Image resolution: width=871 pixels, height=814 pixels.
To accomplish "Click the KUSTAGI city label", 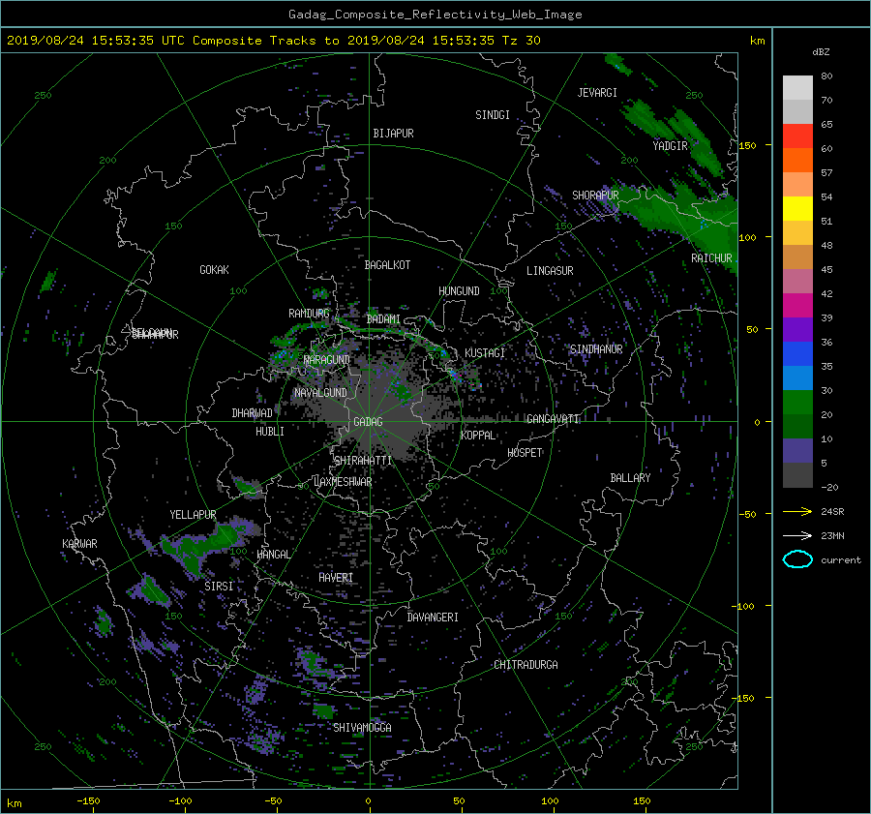I will [485, 353].
